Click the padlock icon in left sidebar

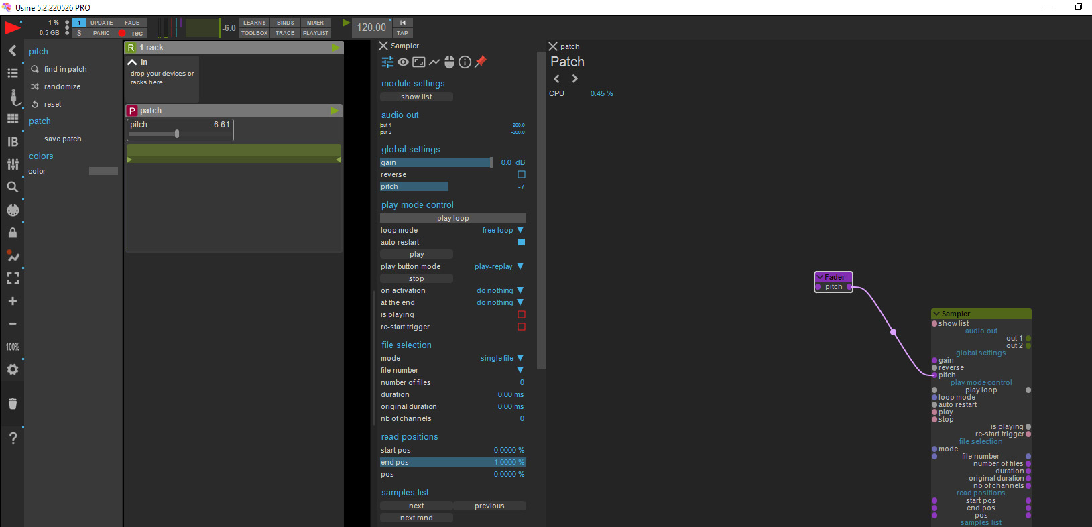click(x=13, y=233)
